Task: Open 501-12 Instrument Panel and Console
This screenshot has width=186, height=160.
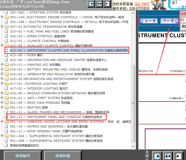Action: (56, 117)
